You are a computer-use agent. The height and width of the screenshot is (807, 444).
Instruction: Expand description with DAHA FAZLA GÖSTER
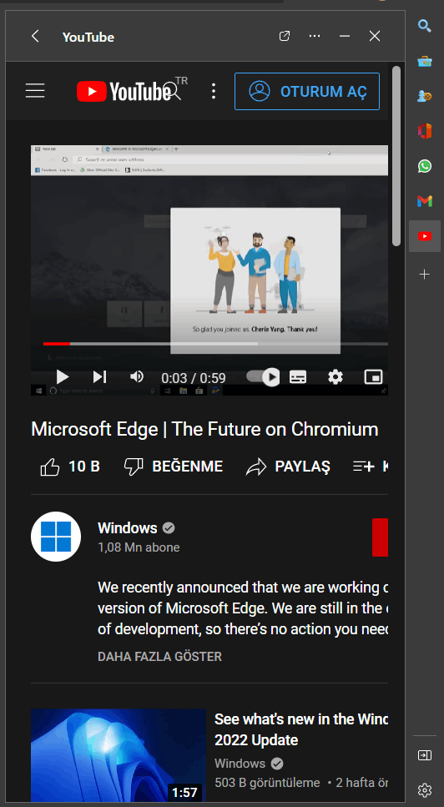tap(159, 657)
